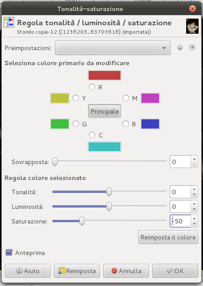Click the Principale button

pos(105,111)
